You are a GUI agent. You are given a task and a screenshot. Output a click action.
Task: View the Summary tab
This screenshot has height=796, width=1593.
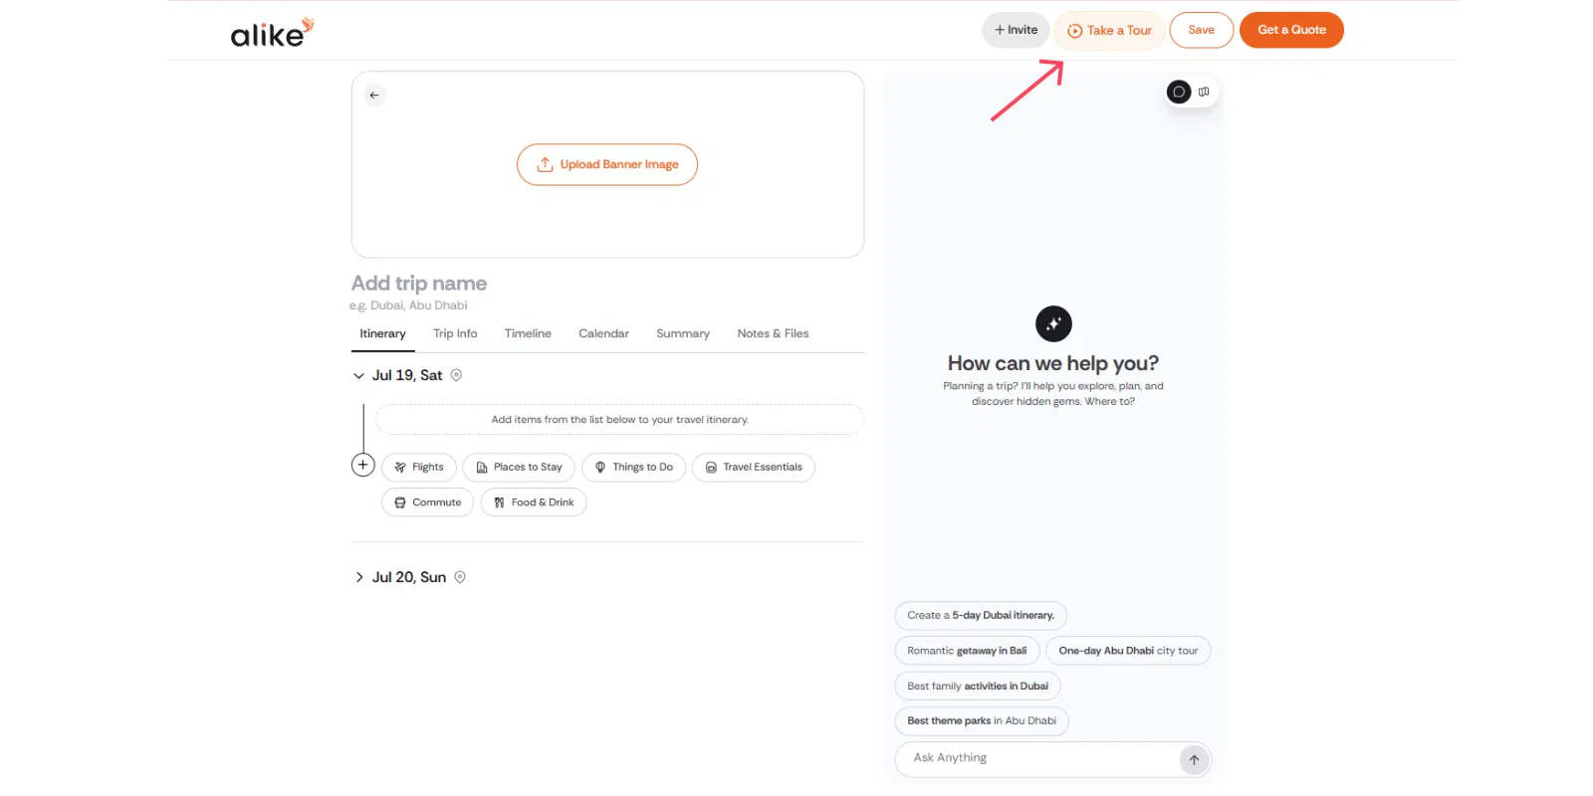point(683,334)
